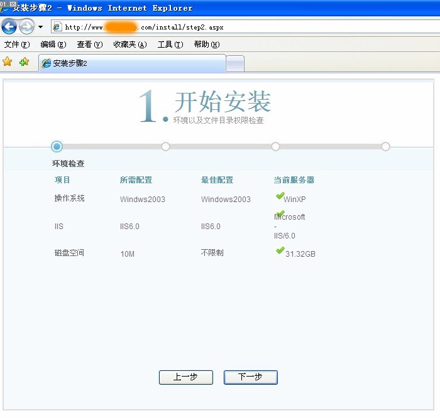
Task: Click the Favorites star icon
Action: click(8, 62)
